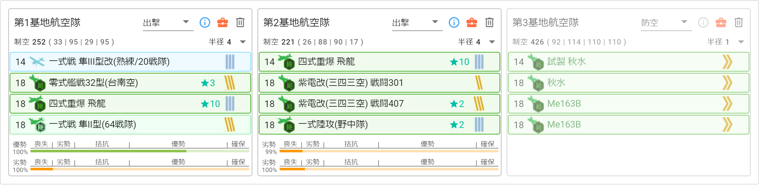Open presets briefcase for 第2基地航空隊
This screenshot has height=185, width=759.
tap(472, 22)
